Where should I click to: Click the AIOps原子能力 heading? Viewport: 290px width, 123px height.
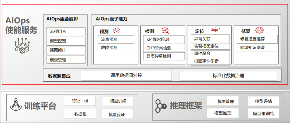coord(112,19)
